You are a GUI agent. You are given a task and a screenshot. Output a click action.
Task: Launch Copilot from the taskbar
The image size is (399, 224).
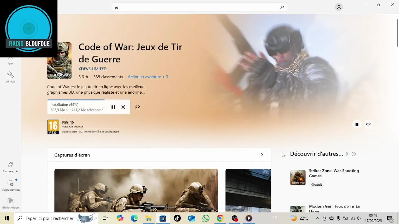tap(120, 218)
